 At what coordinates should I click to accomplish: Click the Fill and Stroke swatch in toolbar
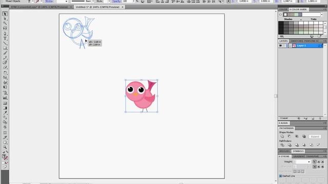(x=5, y=157)
